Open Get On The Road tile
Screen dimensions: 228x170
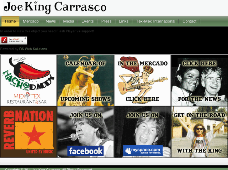click(x=199, y=132)
